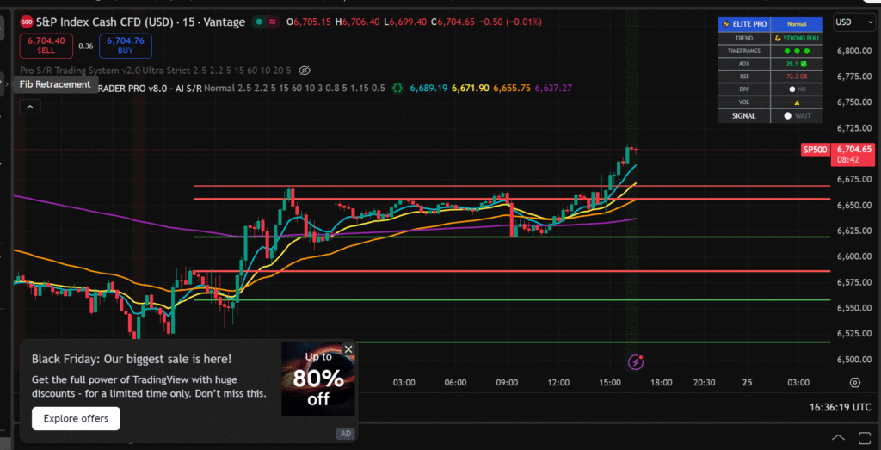Click the 16:36:19 UTC timezone clock
This screenshot has height=450, width=881.
[x=839, y=406]
